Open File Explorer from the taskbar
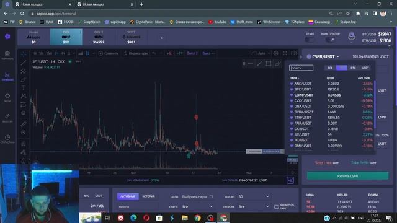 [x=185, y=217]
